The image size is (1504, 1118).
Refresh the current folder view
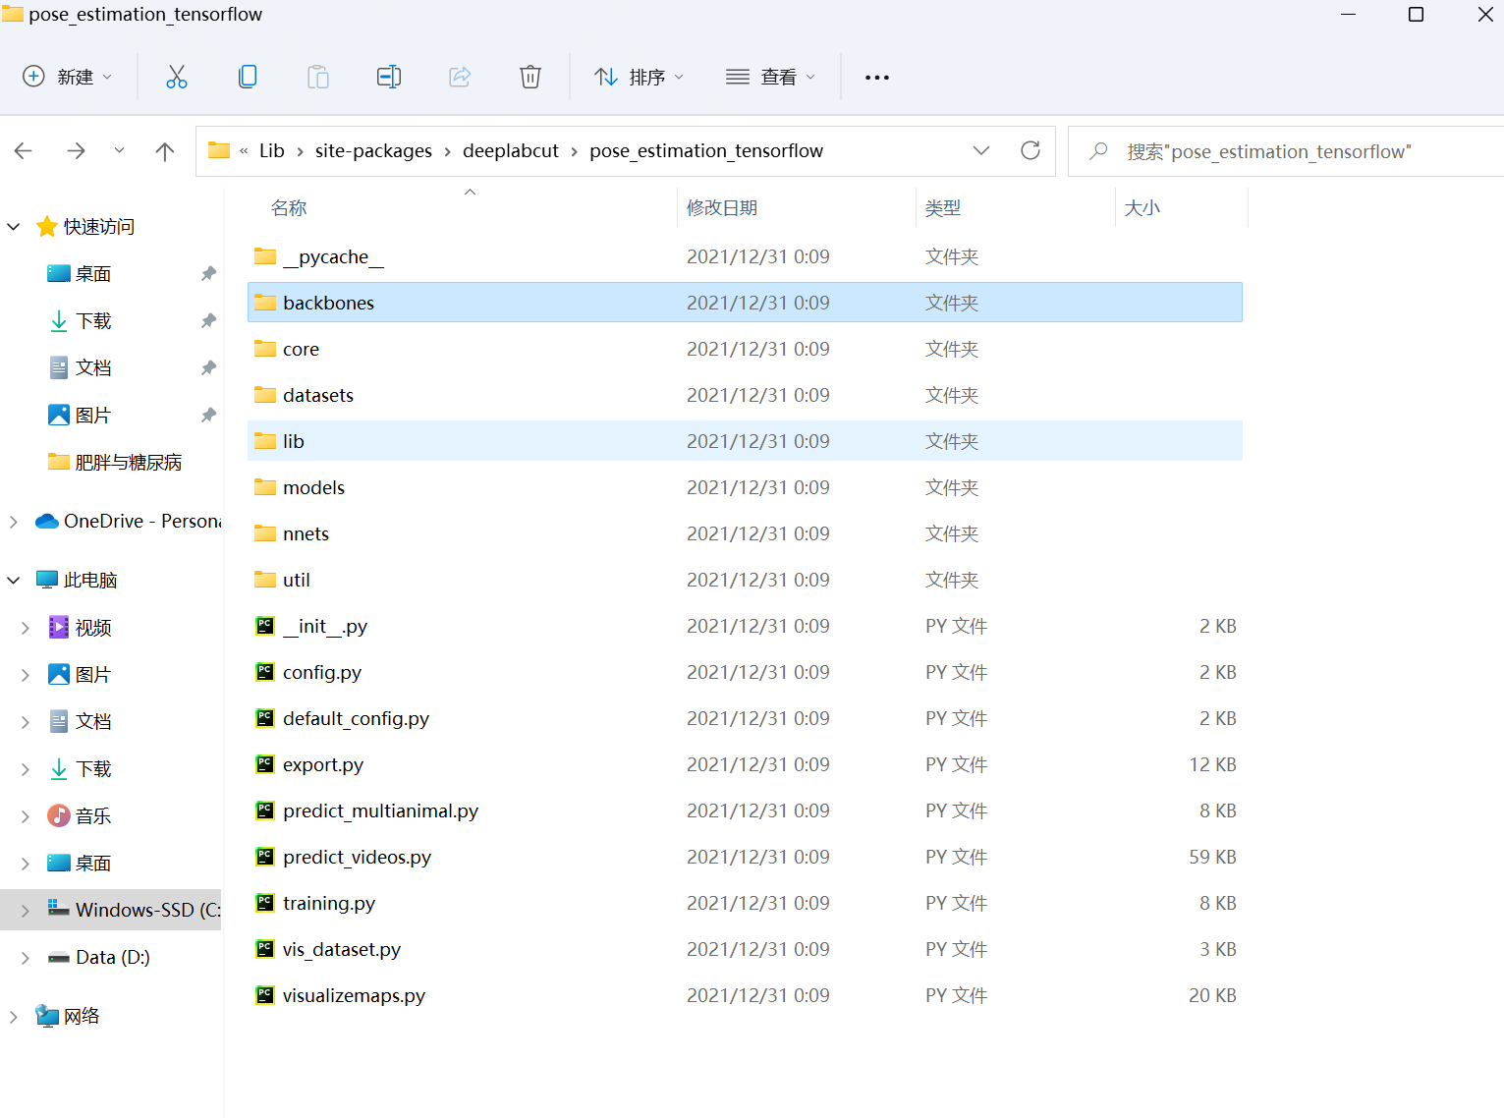[x=1030, y=150]
